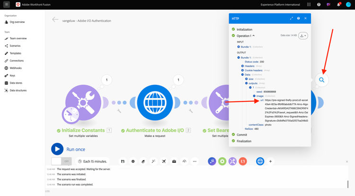Image resolution: width=355 pixels, height=196 pixels.
Task: Click the seed value 856868868
Action: point(269,92)
